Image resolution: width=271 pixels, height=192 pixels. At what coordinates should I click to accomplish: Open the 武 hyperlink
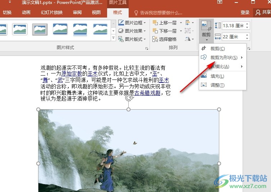(x=60, y=80)
